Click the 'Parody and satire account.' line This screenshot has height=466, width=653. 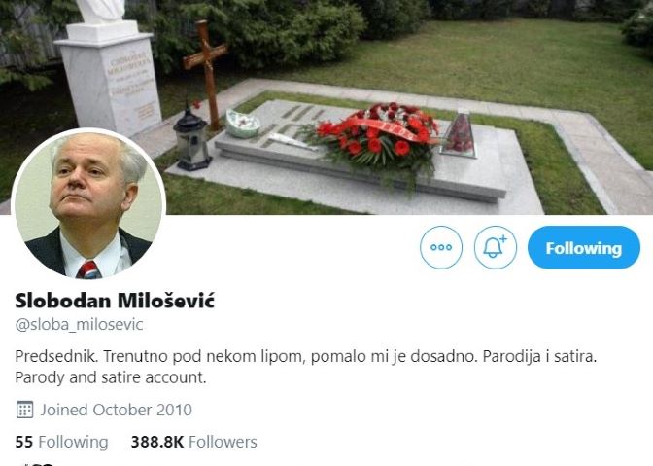[x=111, y=377]
